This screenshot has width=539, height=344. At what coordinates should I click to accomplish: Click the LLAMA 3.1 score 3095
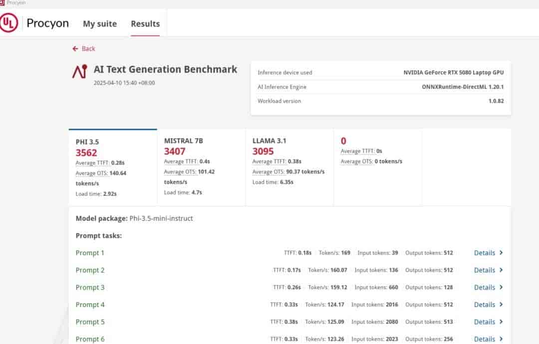(x=263, y=152)
